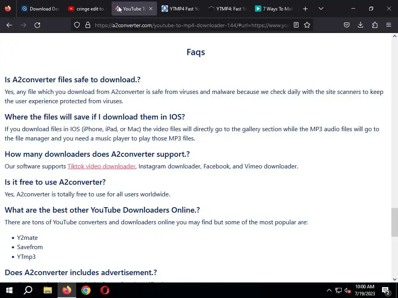Click 'What are the best other YouTube Downloaders' heading
The height and width of the screenshot is (298, 398).
(x=102, y=210)
